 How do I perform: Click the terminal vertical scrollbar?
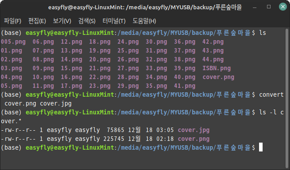[287, 98]
